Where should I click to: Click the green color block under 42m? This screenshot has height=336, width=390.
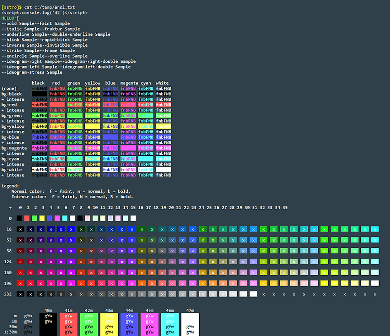click(x=89, y=325)
